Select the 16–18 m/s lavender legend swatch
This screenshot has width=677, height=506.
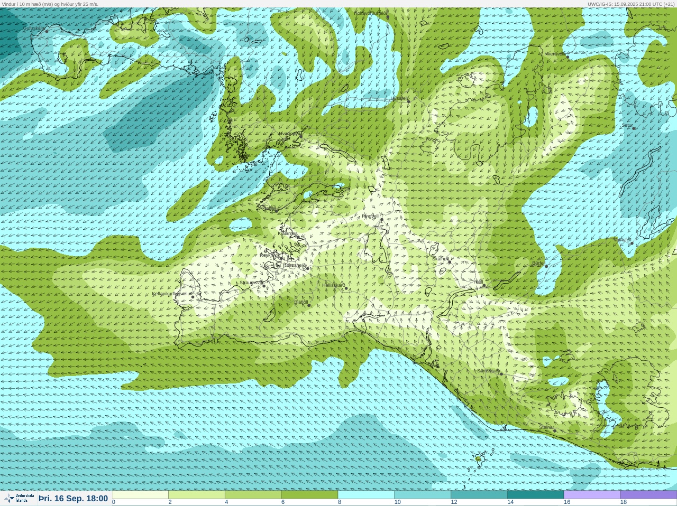592,495
